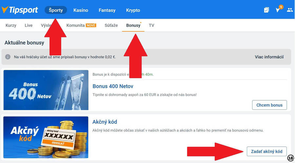Viewport: 295px width, 163px height.
Task: Click the Bonus 400 Netov banner image
Action: 46,90
